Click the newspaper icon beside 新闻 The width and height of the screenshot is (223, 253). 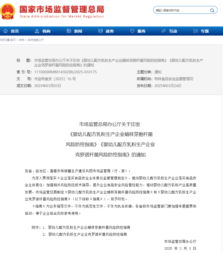(69, 31)
